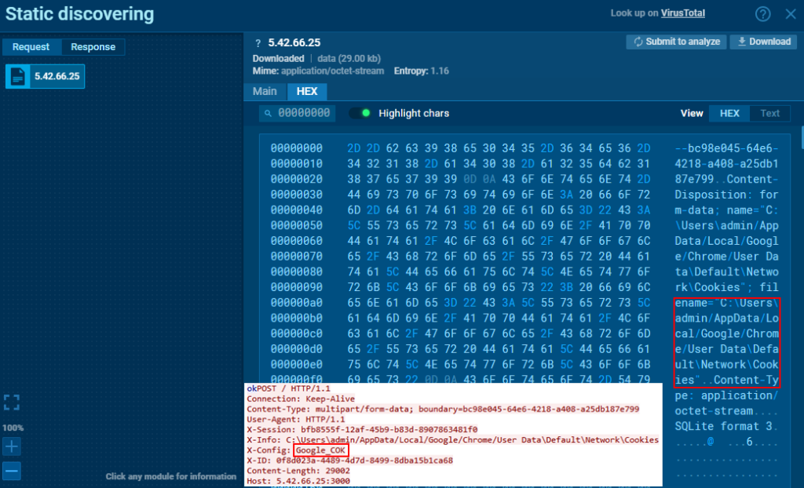The width and height of the screenshot is (804, 488).
Task: Select the HEX view mode option
Action: pos(729,113)
